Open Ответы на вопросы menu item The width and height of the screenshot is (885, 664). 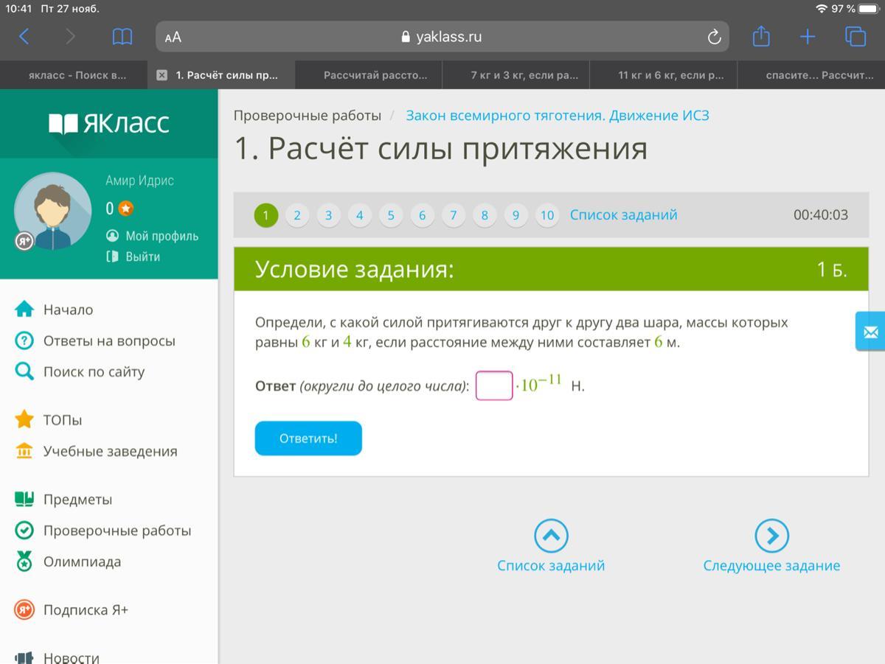(x=109, y=340)
